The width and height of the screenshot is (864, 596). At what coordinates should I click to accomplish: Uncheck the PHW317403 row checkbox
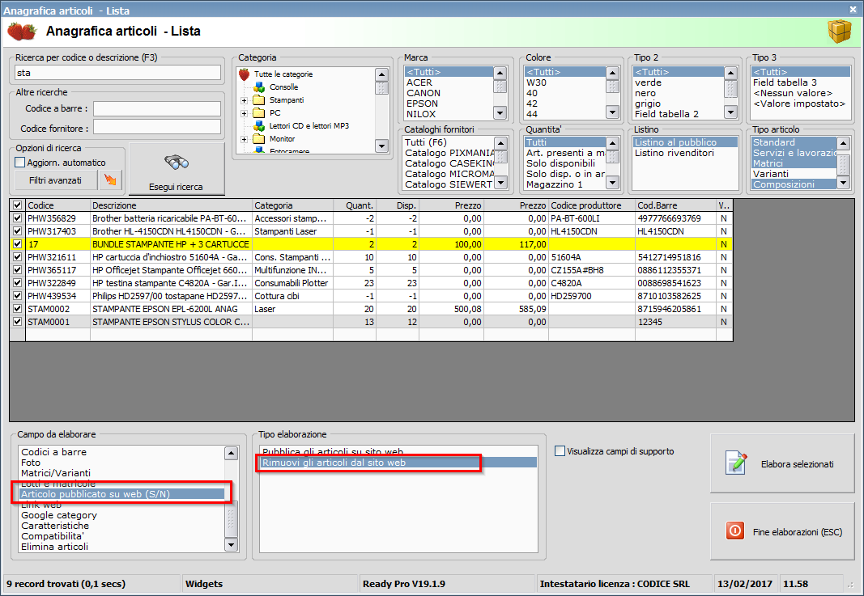click(18, 231)
